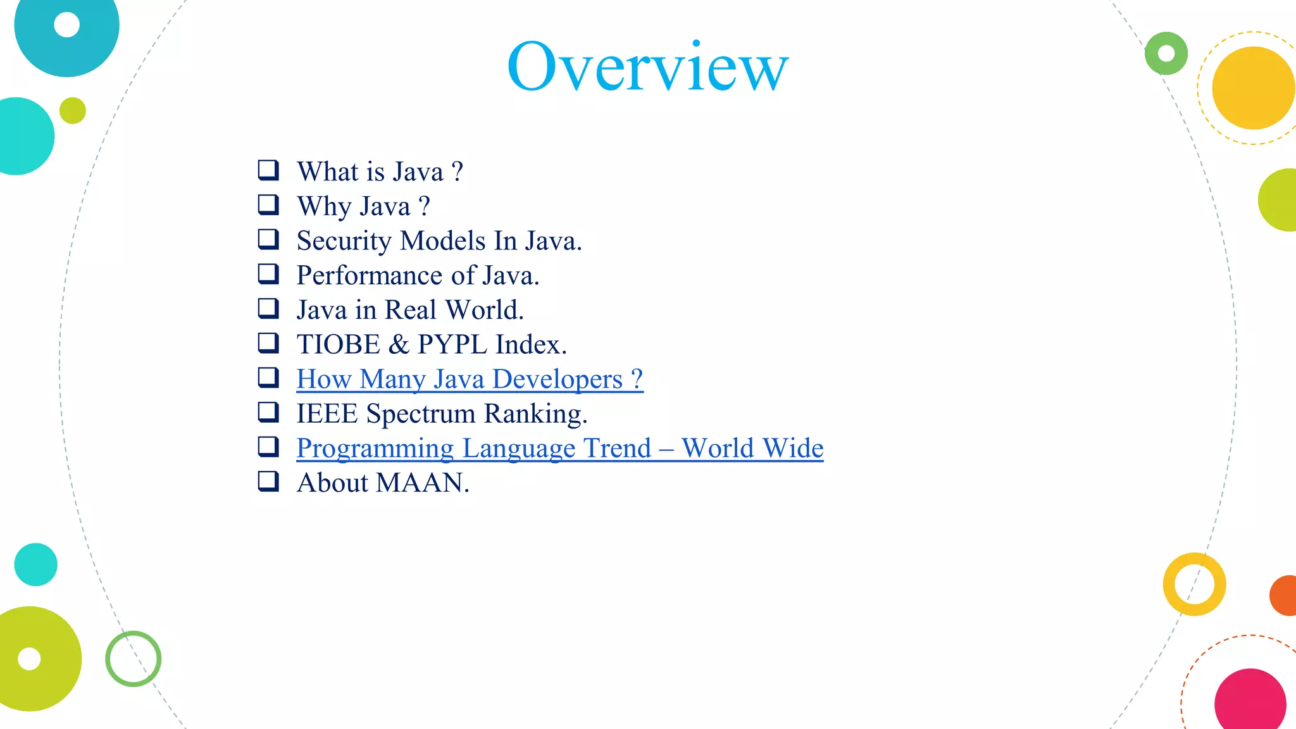Screen dimensions: 1296x729
Task: Select the 'What is Java ?' line
Action: click(x=380, y=171)
